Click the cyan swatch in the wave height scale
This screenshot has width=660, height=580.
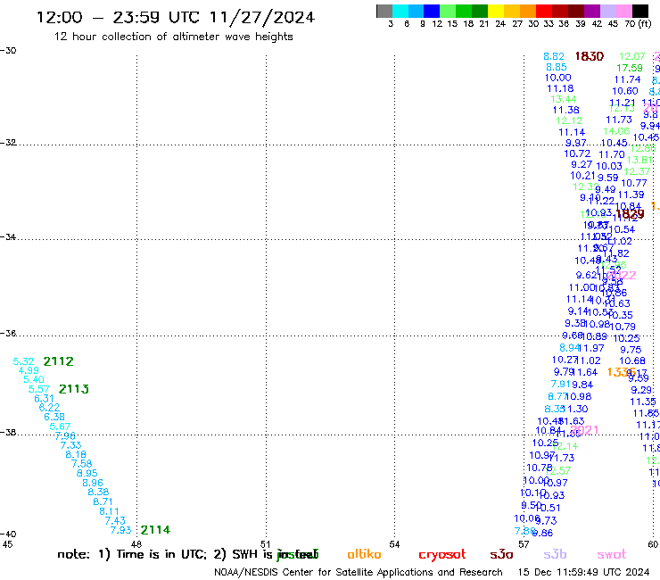click(400, 11)
